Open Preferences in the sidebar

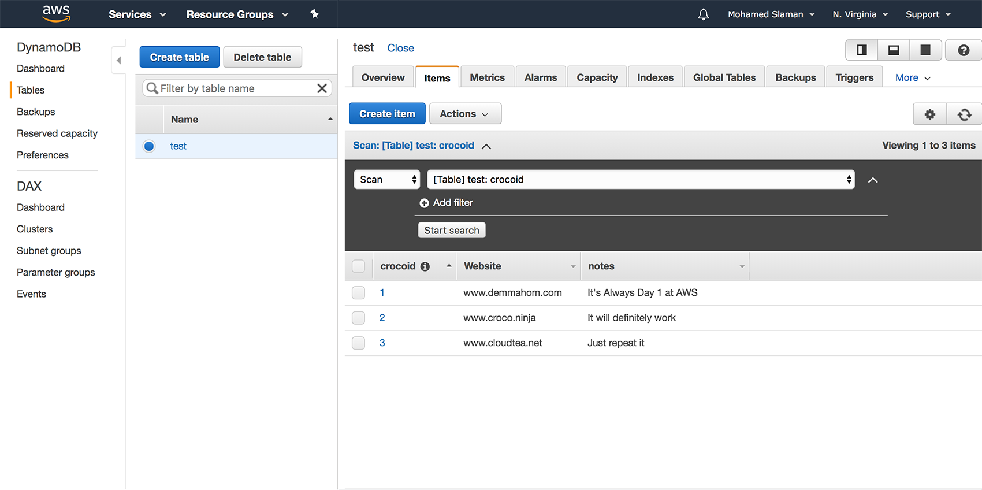click(43, 155)
